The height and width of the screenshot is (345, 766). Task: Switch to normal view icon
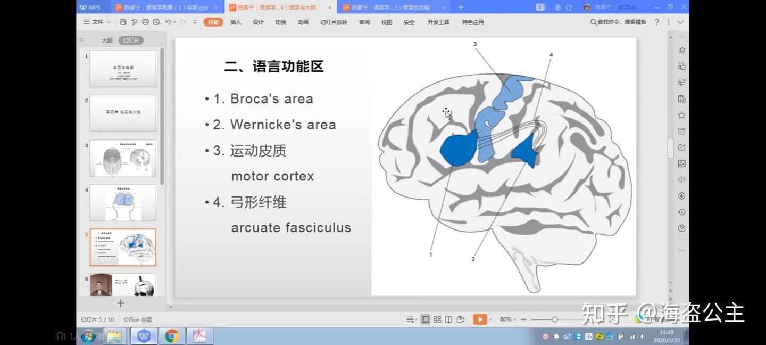425,319
